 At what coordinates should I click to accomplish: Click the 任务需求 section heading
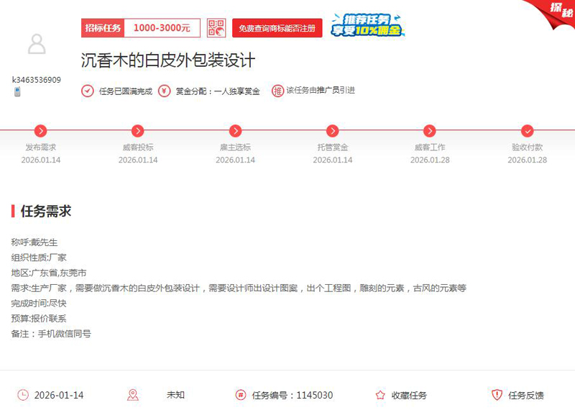(46, 211)
